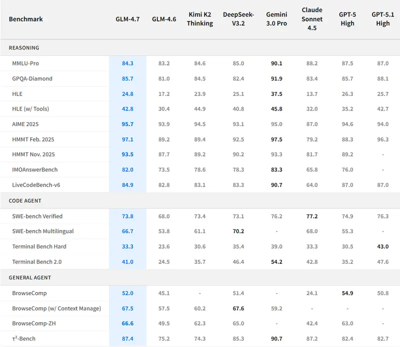400x347 pixels.
Task: Select the REASONING section heading
Action: coord(24,48)
